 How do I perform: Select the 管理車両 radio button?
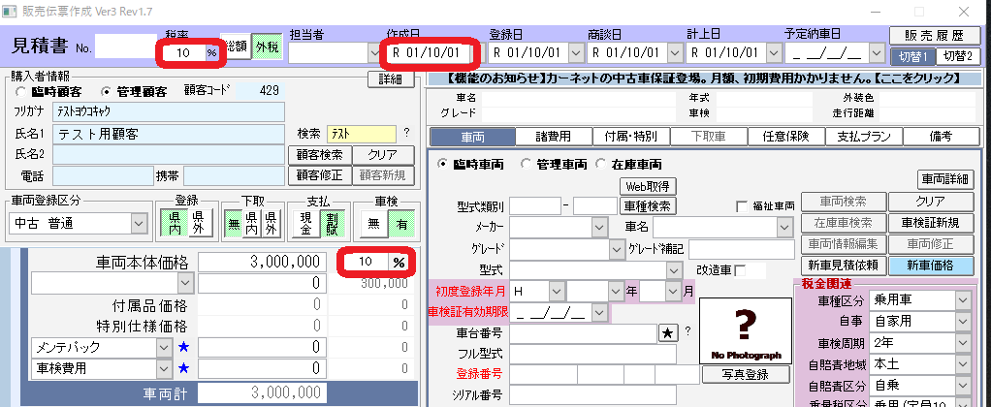click(x=526, y=165)
